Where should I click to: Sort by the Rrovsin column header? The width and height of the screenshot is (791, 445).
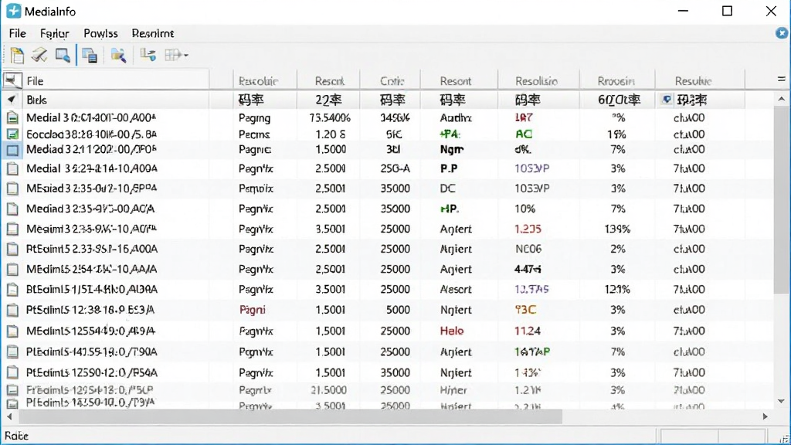click(617, 80)
